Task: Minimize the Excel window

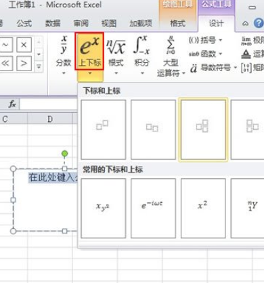Action: [252, 7]
